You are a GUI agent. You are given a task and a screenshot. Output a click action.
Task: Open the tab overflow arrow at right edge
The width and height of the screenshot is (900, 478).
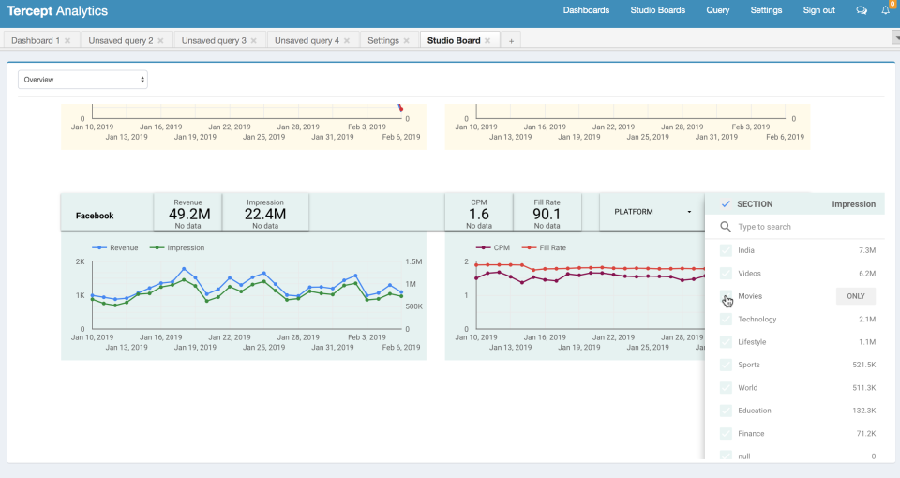point(896,37)
